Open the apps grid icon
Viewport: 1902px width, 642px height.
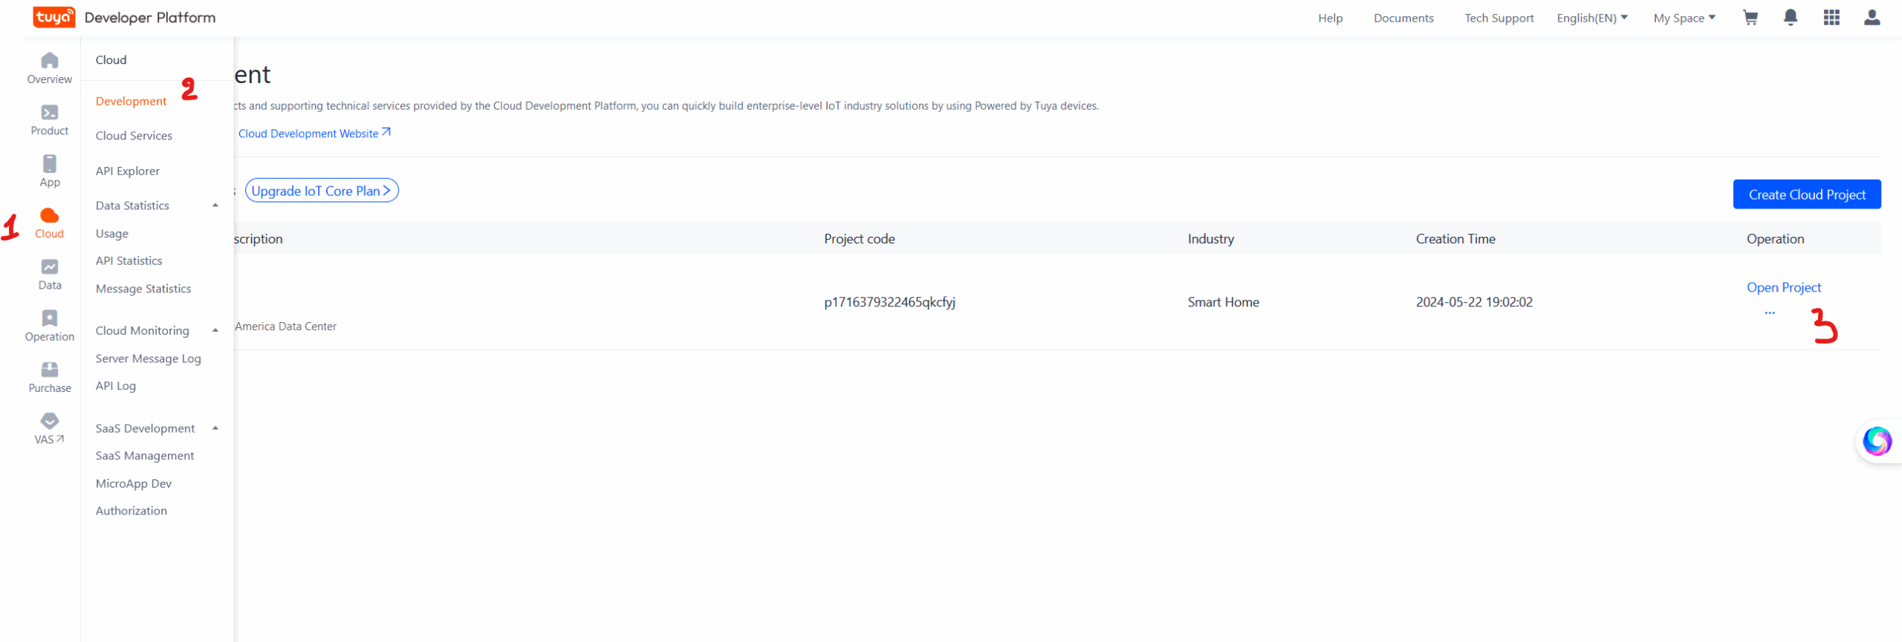coord(1831,18)
